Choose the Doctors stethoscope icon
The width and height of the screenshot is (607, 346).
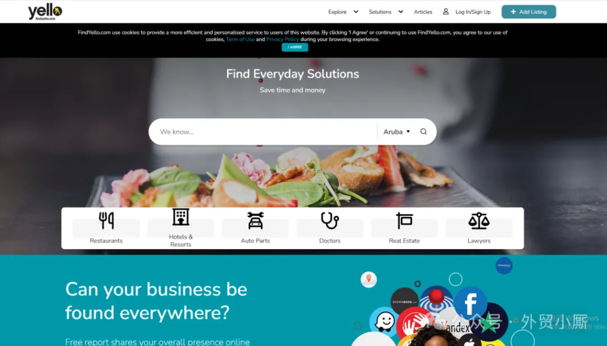[x=330, y=220]
